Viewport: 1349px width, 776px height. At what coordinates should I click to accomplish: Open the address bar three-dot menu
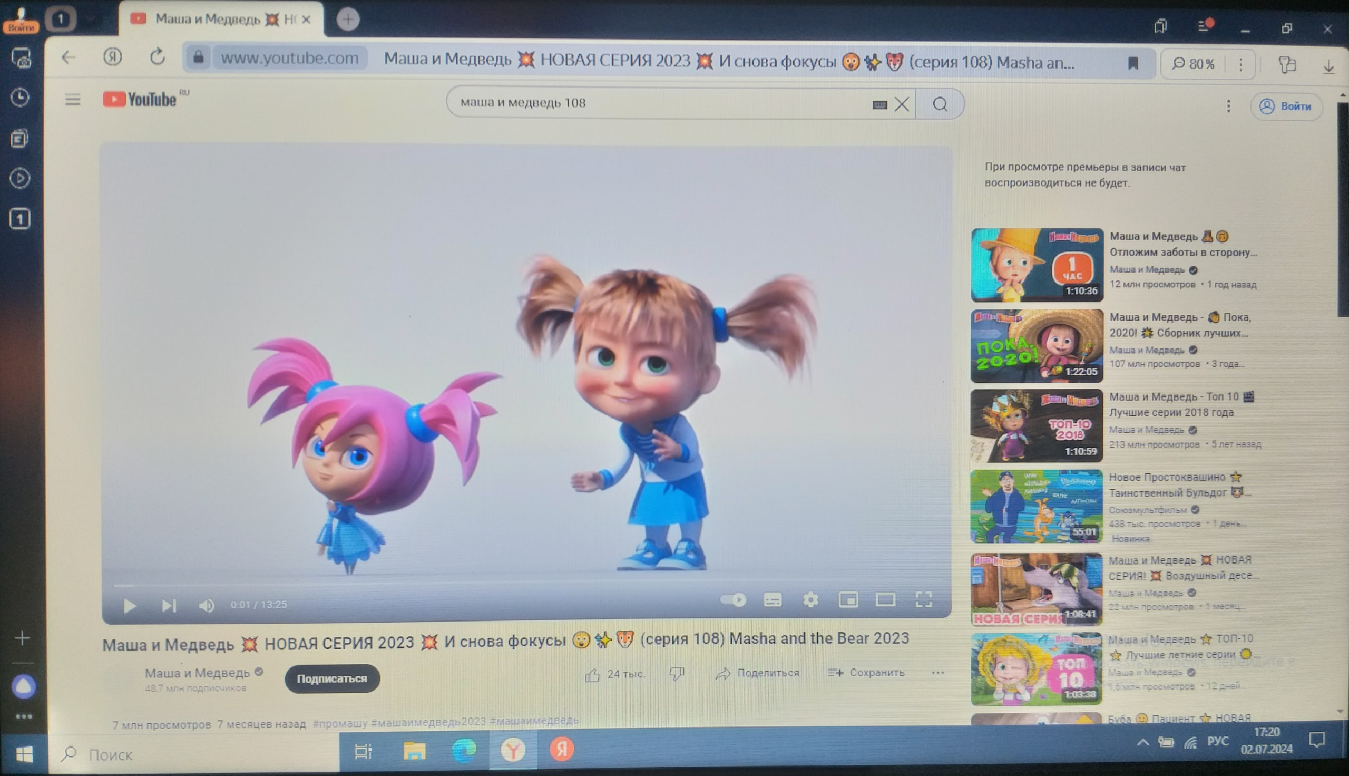click(x=1241, y=65)
